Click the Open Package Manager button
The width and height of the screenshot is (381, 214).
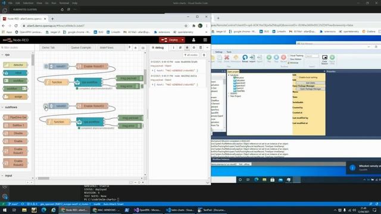coord(310,89)
